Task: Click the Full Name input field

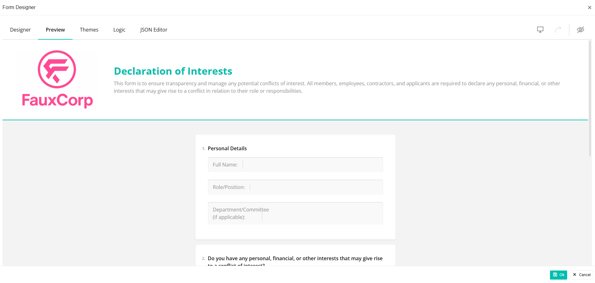Action: pos(312,165)
